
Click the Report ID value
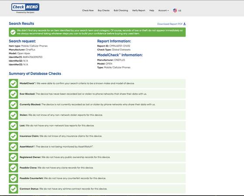point(120,46)
